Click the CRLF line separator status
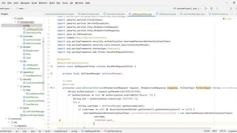The image size is (237, 133). click(x=214, y=131)
